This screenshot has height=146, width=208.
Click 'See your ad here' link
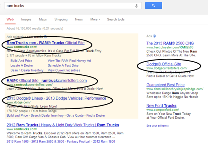click(158, 126)
